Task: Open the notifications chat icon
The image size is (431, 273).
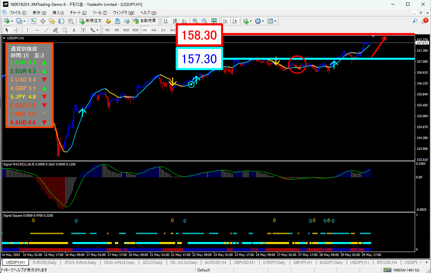Action: tap(424, 21)
